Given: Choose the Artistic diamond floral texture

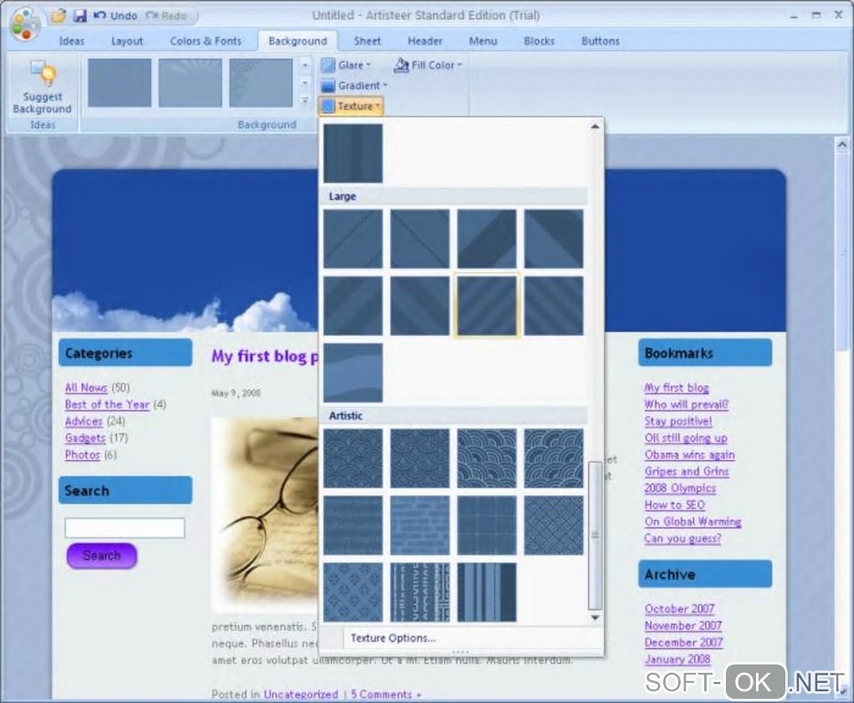Looking at the screenshot, I should click(x=353, y=592).
